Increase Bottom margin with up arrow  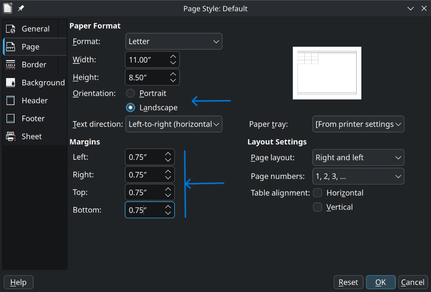(x=168, y=207)
